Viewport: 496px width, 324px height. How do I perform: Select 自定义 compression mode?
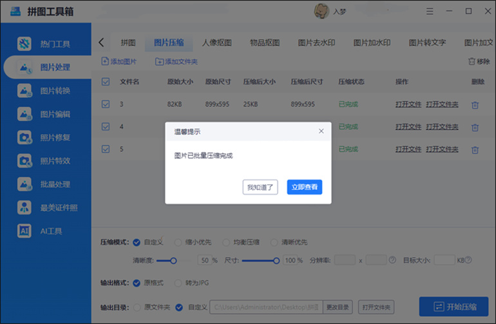(x=137, y=242)
